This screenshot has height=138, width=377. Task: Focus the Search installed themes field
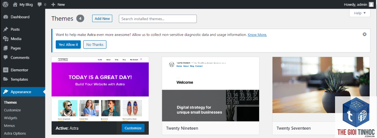tap(158, 19)
